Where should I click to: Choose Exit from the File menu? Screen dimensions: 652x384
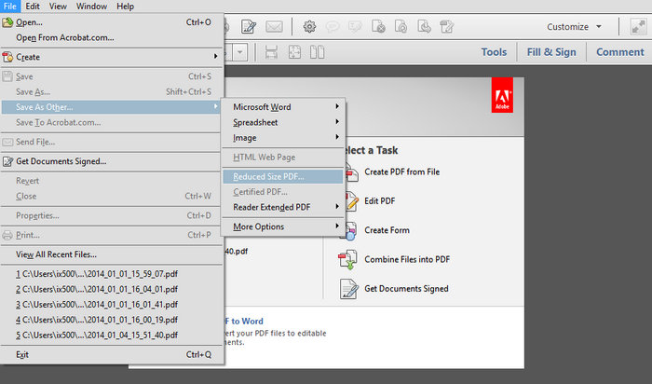click(x=112, y=354)
